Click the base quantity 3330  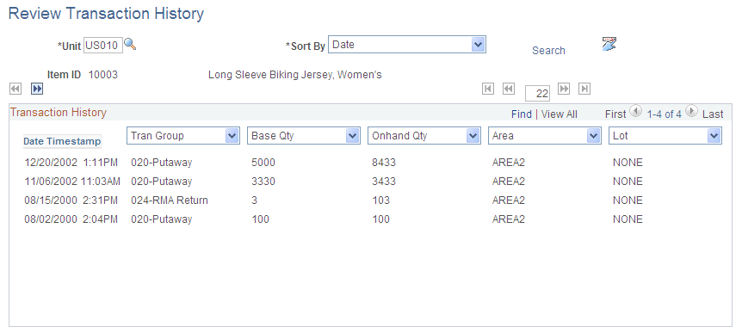point(263,182)
